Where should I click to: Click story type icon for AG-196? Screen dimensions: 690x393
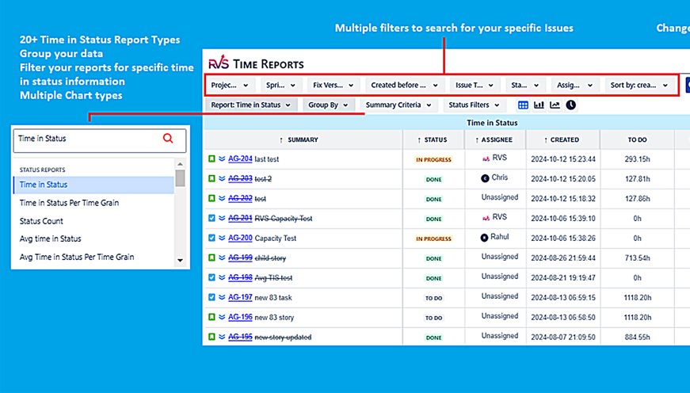(x=212, y=317)
